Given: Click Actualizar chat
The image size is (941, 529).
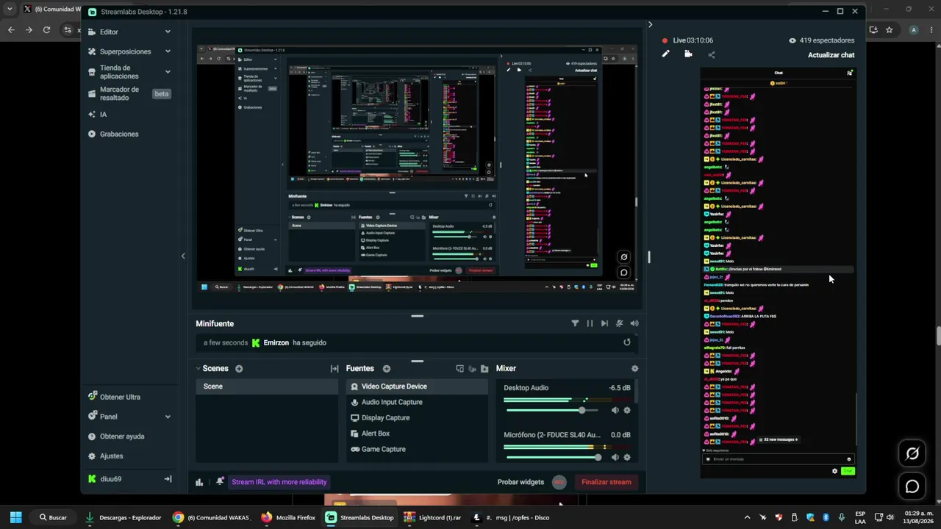Looking at the screenshot, I should point(831,55).
